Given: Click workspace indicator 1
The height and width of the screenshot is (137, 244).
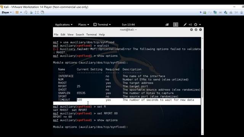Looking at the screenshot, I should coord(175,24).
